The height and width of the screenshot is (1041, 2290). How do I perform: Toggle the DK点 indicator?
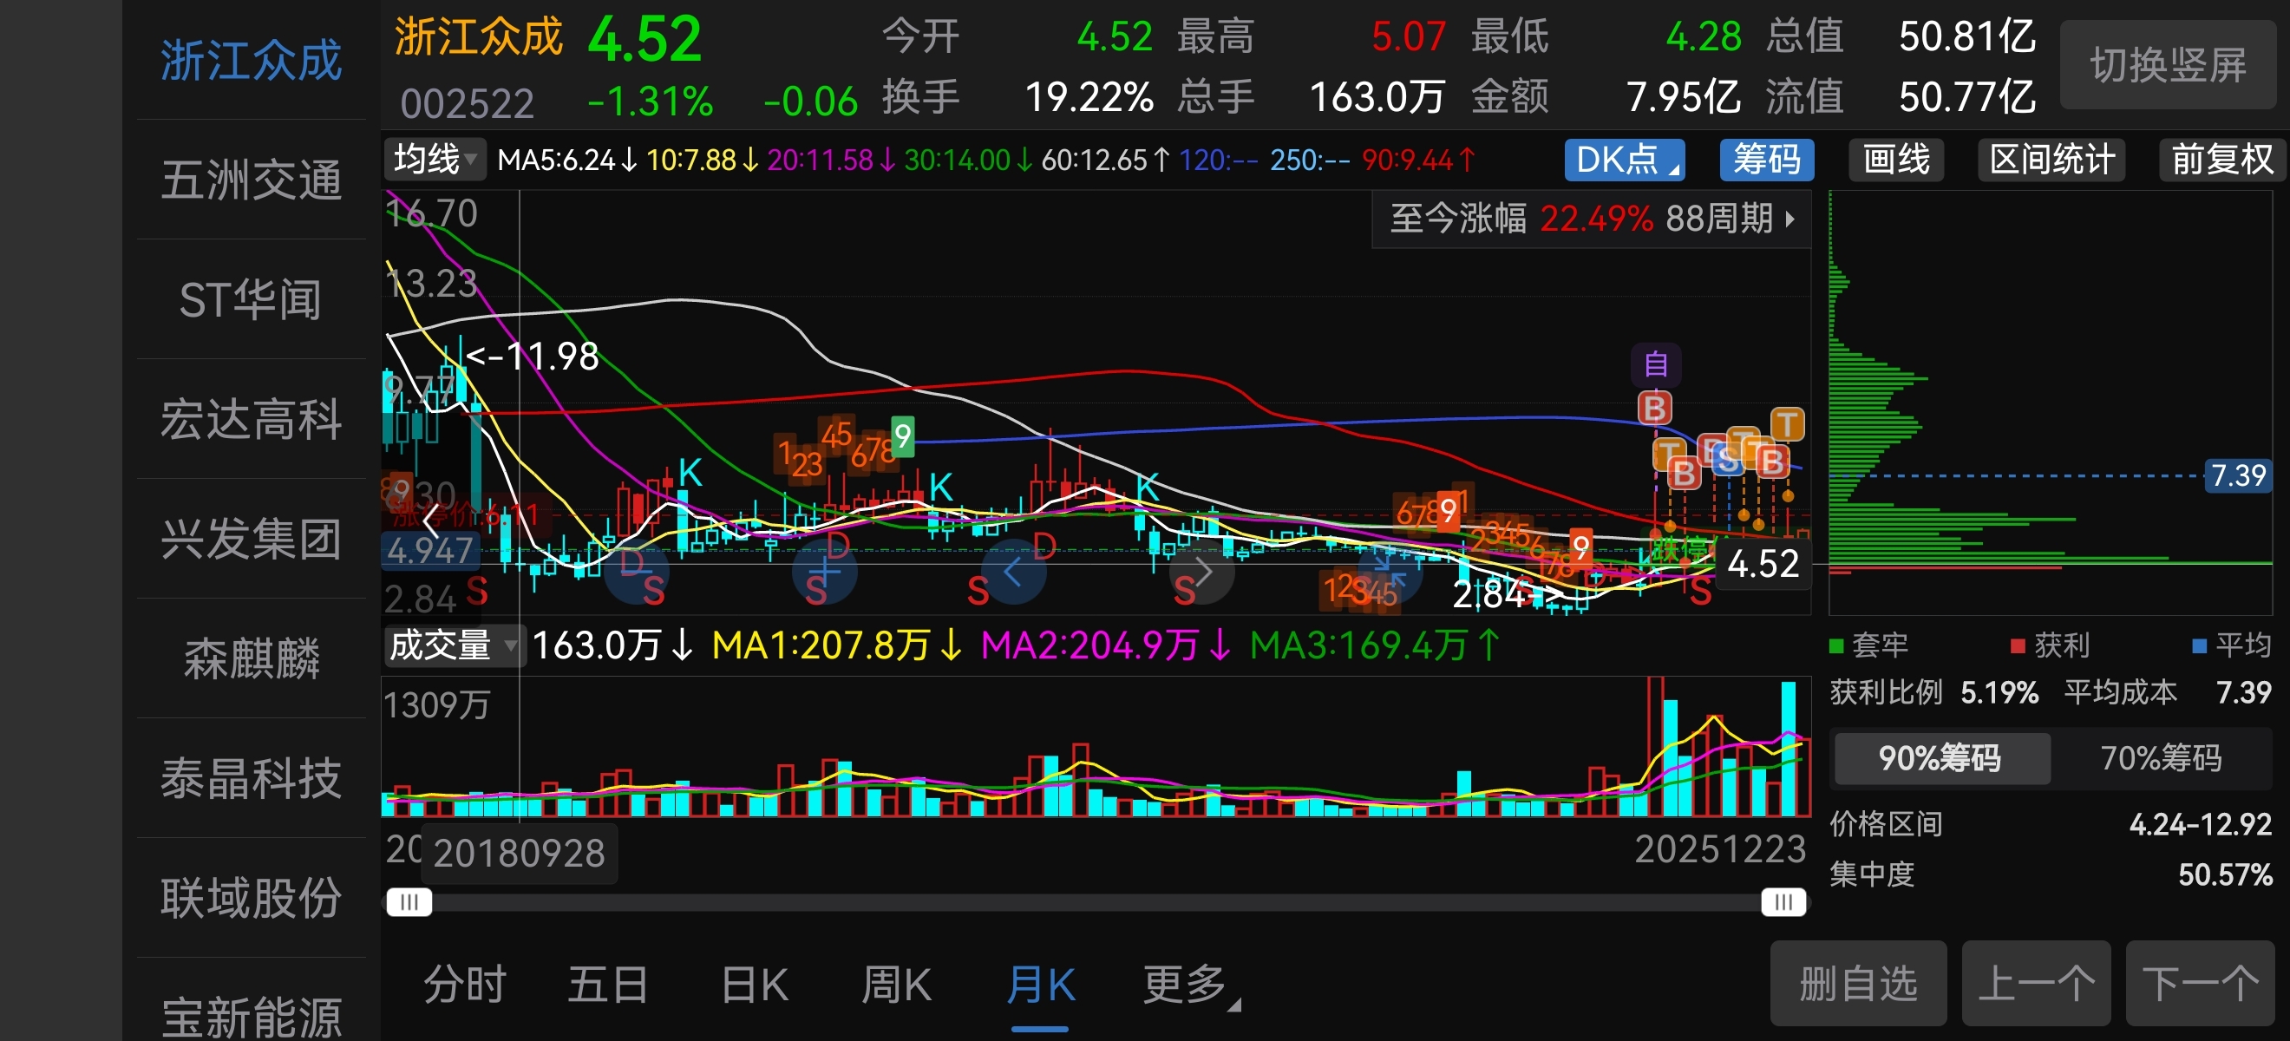coord(1624,160)
